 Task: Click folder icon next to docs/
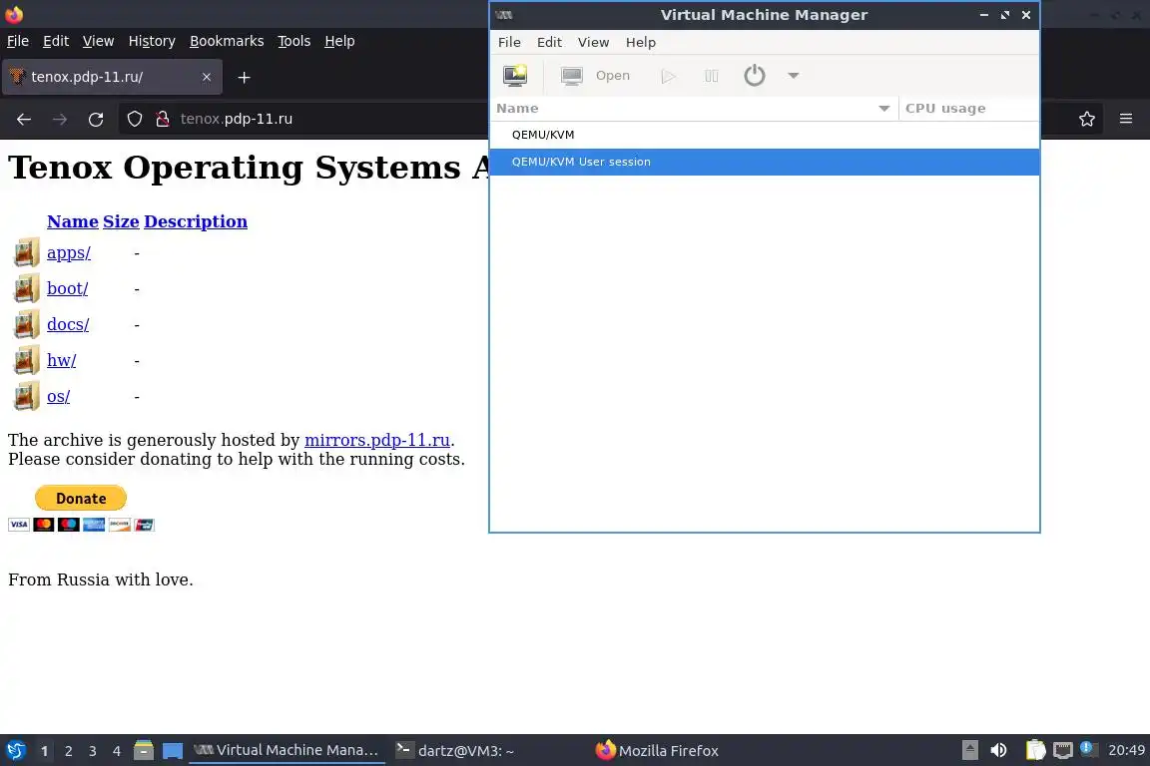pyautogui.click(x=26, y=325)
